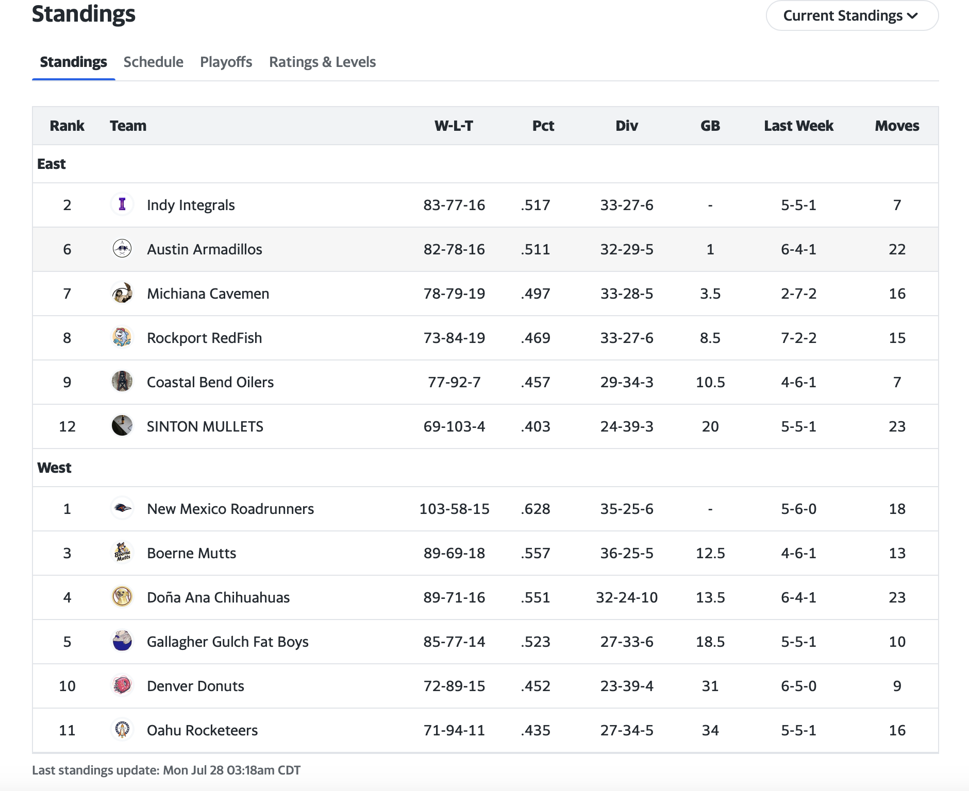Image resolution: width=969 pixels, height=791 pixels.
Task: Click the Moves column header
Action: pyautogui.click(x=896, y=126)
